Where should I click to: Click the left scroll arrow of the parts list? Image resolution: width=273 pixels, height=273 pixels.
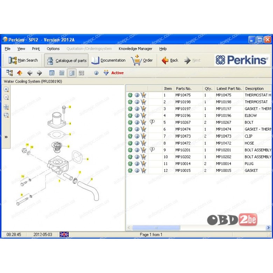tap(129, 227)
